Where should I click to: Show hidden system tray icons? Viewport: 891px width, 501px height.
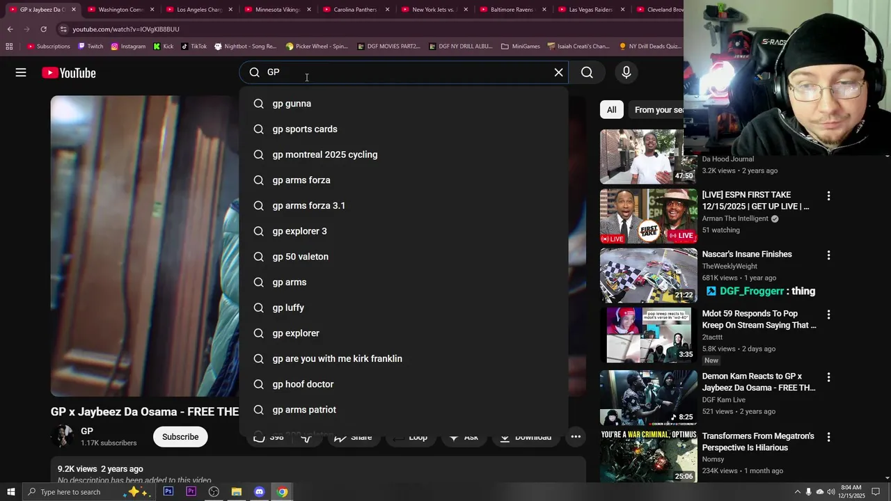point(797,492)
